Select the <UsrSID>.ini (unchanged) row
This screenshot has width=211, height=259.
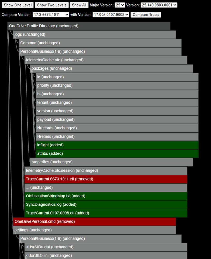click(x=106, y=255)
